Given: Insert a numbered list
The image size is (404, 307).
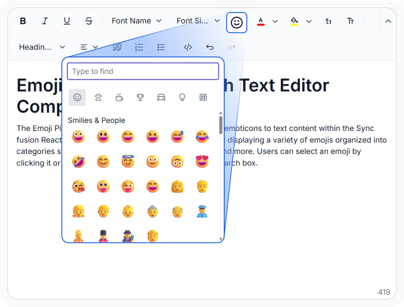Looking at the screenshot, I should coord(139,47).
